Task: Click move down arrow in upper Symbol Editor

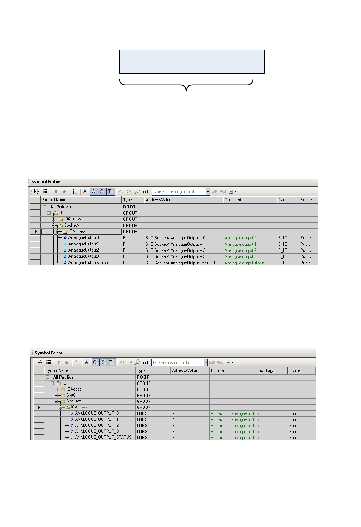Action: coord(64,191)
